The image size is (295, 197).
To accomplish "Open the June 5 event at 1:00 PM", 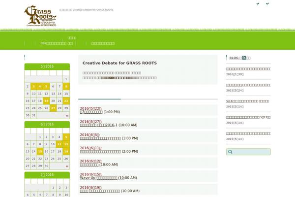I will pyautogui.click(x=100, y=138).
